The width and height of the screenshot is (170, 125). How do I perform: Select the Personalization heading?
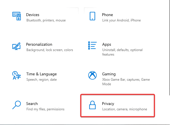point(39,44)
